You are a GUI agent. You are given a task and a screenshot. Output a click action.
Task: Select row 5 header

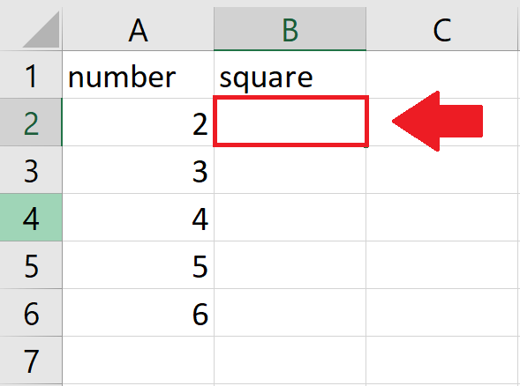(31, 265)
